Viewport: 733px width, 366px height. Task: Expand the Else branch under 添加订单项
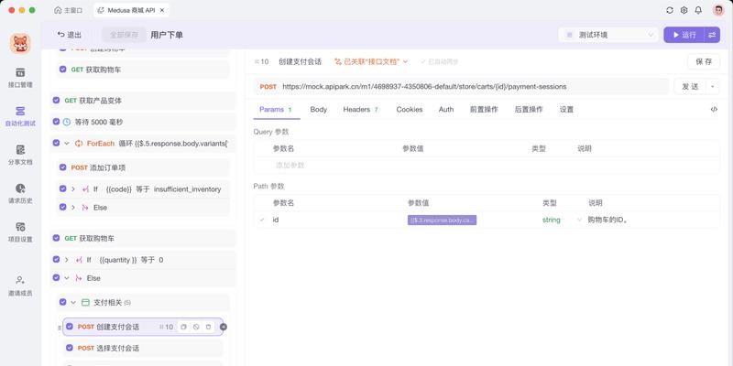click(73, 208)
